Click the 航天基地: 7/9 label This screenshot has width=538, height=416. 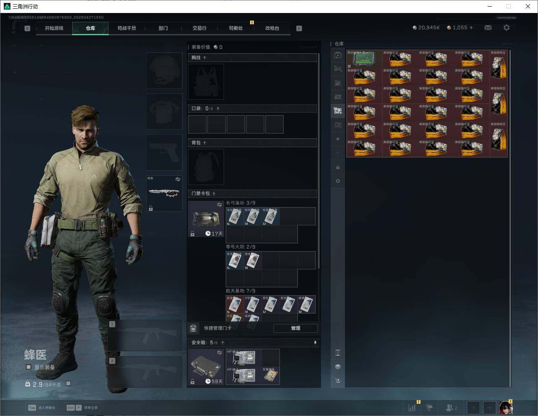click(240, 291)
